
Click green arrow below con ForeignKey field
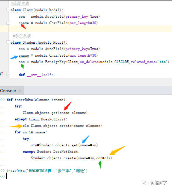pos(22,66)
